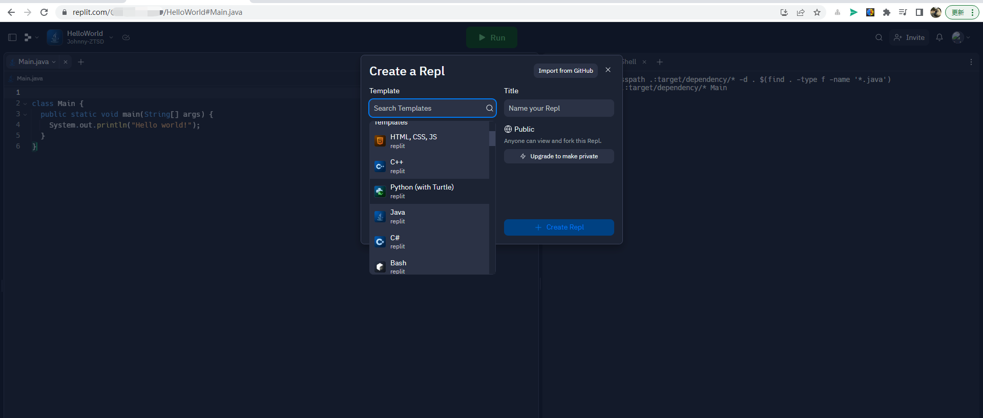Open the media control icon in browser toolbar
This screenshot has height=418, width=983.
point(903,12)
